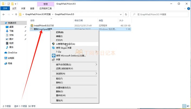Select 快速访问 in navigation pane
Image resolution: width=191 pixels, height=109 pixels.
pyautogui.click(x=12, y=23)
